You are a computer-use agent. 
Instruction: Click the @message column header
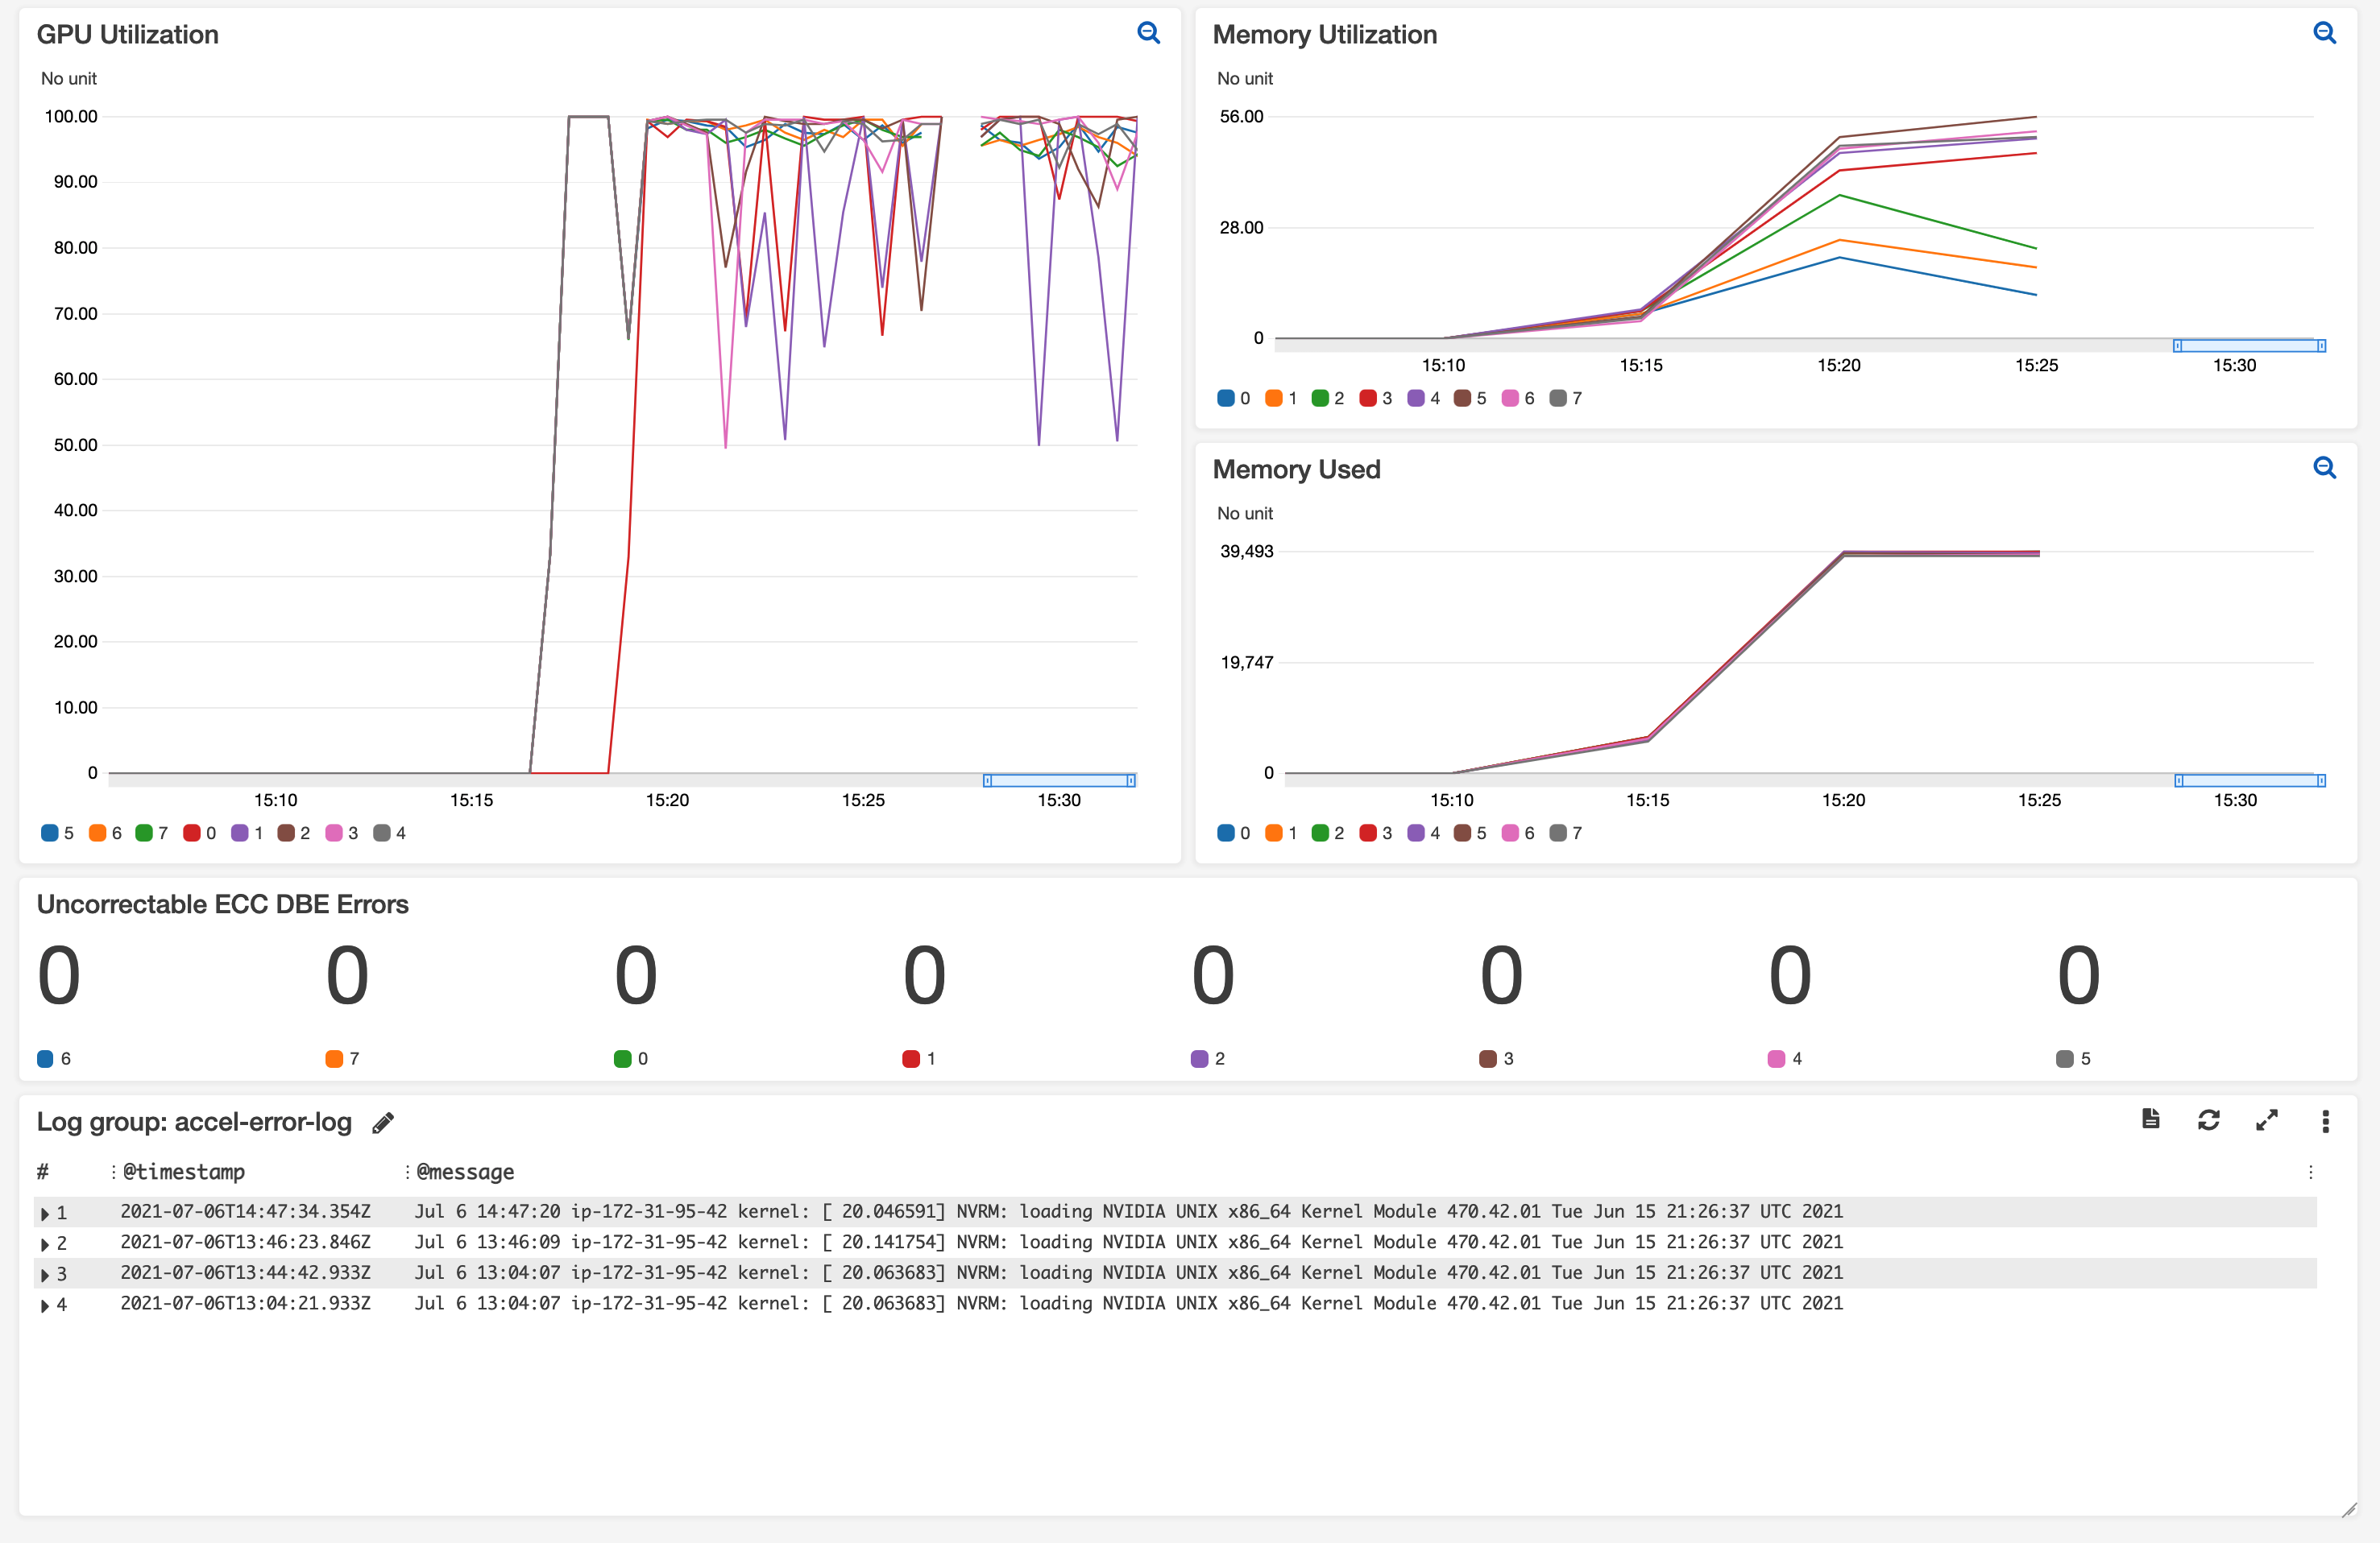pos(465,1171)
